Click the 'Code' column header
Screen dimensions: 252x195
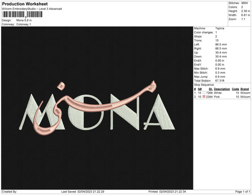pos(236,89)
